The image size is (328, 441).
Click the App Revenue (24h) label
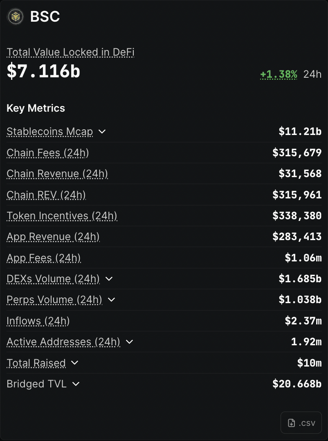pyautogui.click(x=53, y=237)
